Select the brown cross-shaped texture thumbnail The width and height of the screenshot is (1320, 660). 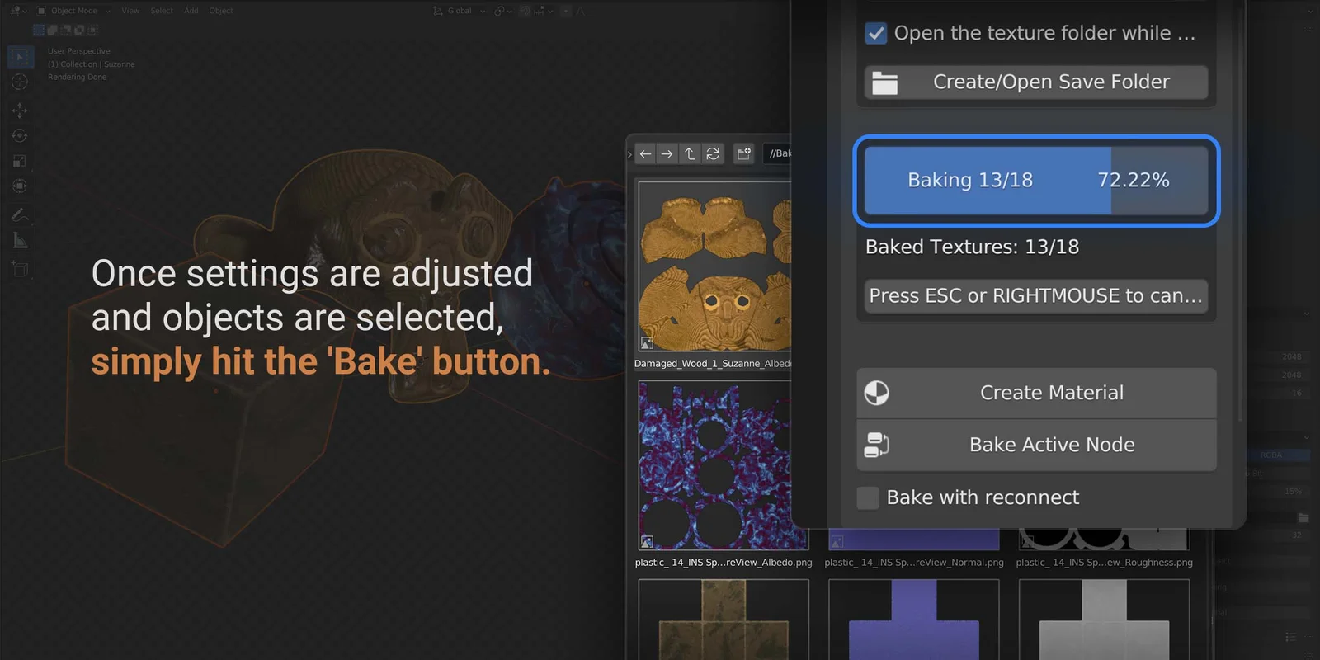pos(723,620)
